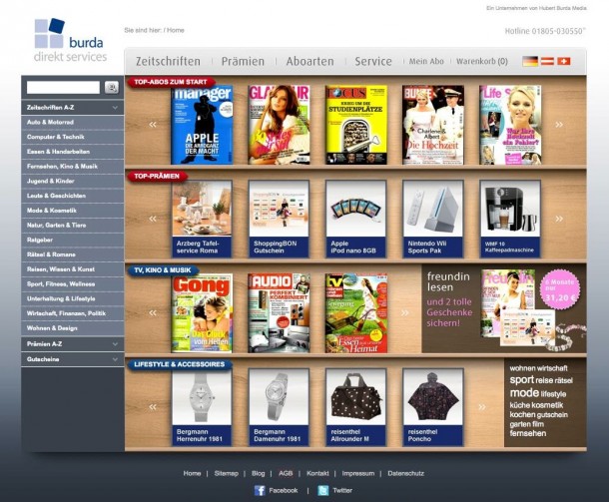Go to next Top-Prämien items arrow
The height and width of the screenshot is (502, 609).
559,219
